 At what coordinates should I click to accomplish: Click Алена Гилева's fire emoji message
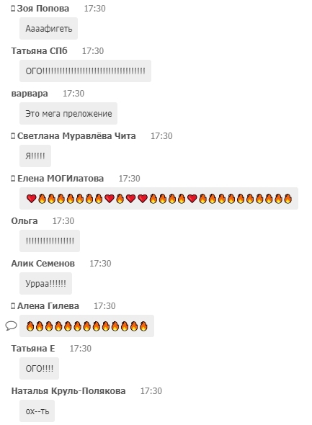86,326
